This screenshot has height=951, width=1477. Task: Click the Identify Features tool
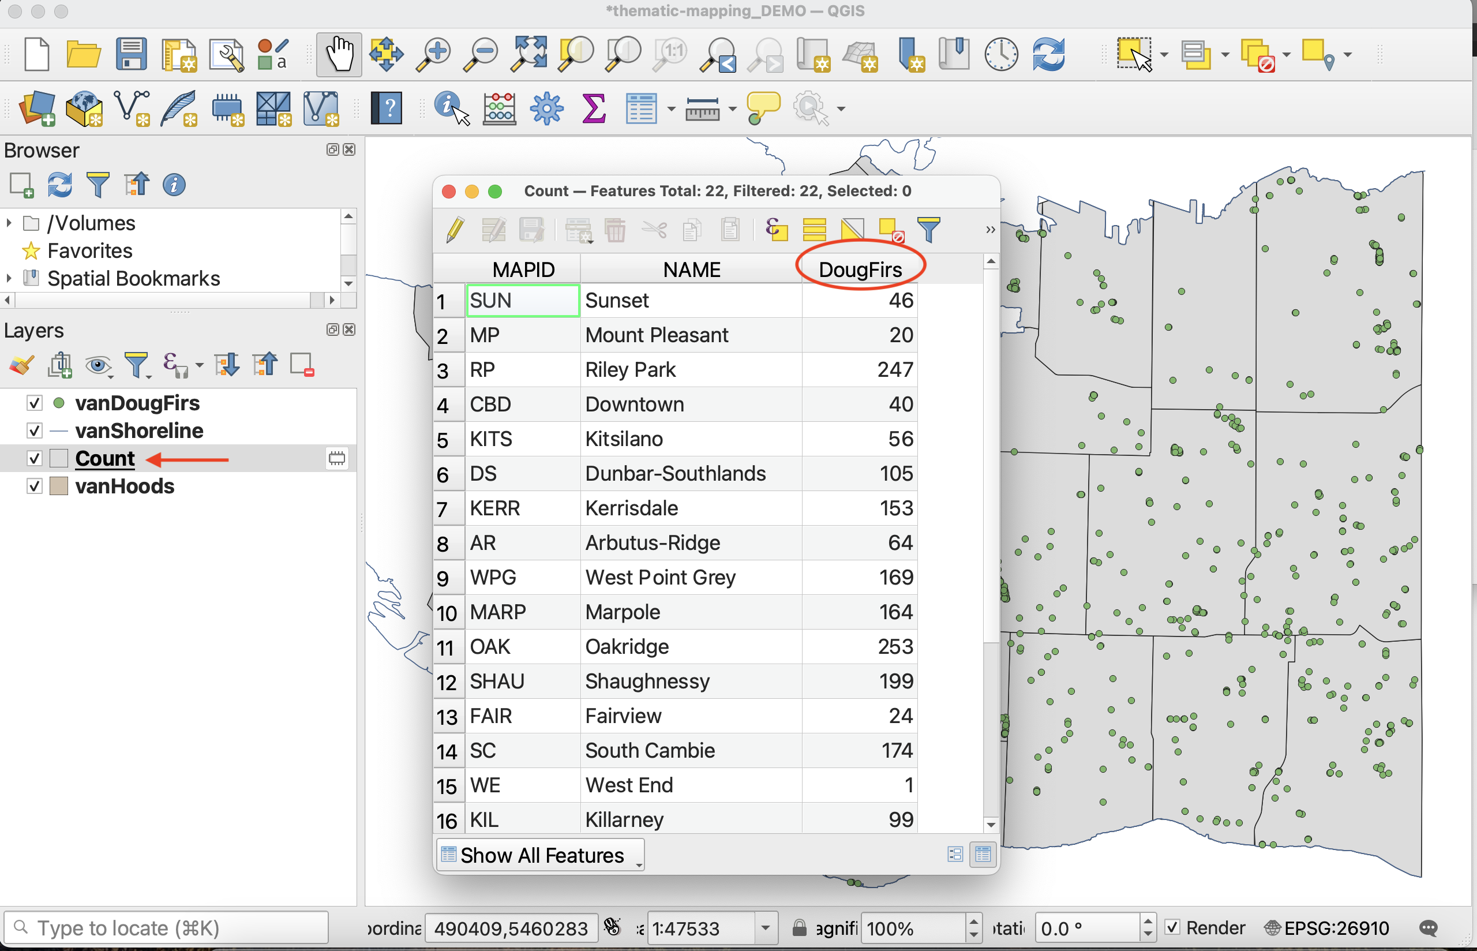coord(450,108)
